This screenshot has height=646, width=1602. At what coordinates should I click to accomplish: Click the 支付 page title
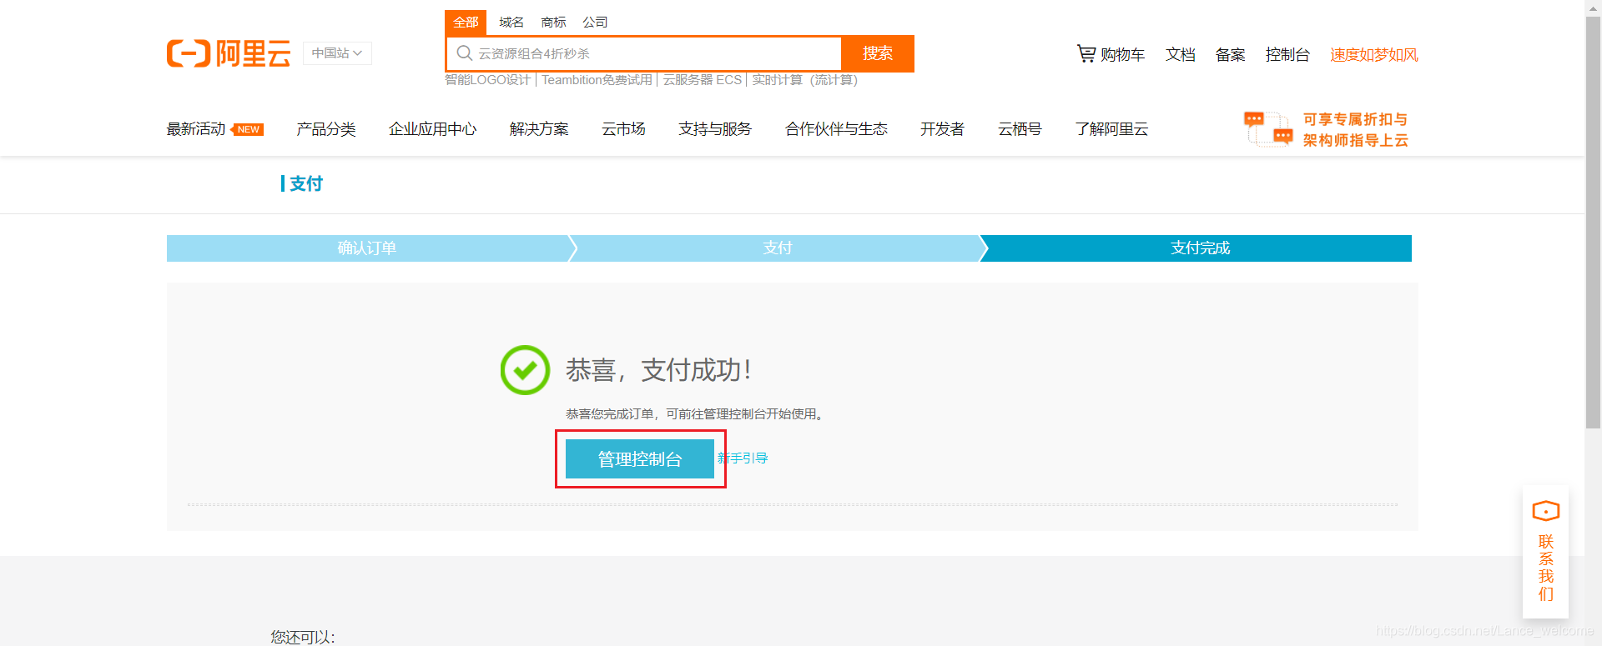coord(306,183)
